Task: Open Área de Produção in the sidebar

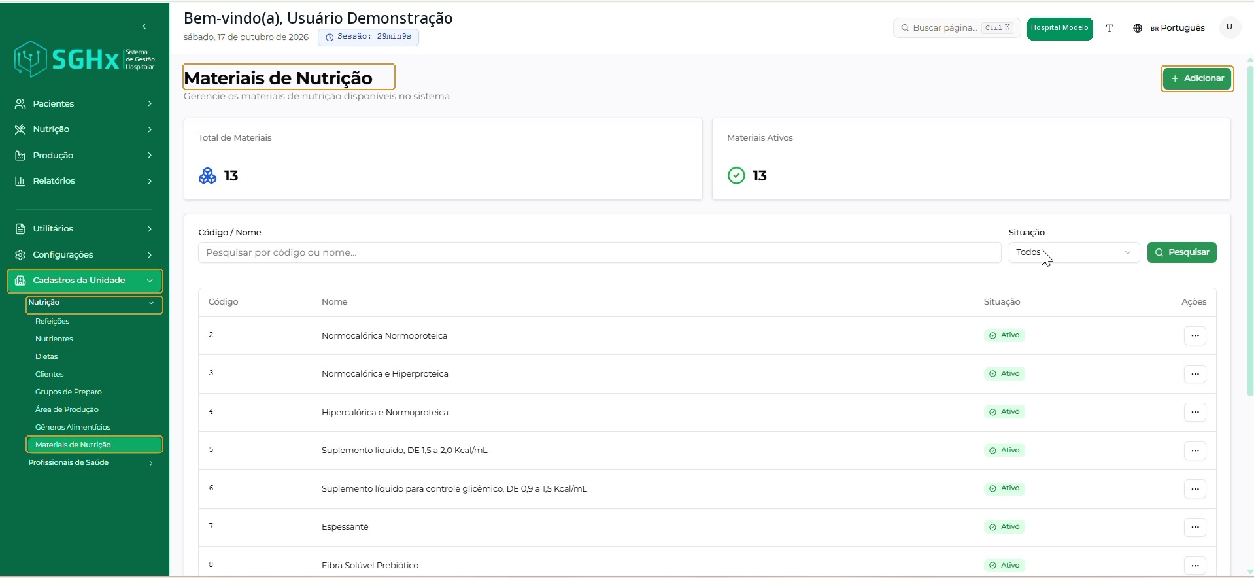Action: pyautogui.click(x=67, y=410)
